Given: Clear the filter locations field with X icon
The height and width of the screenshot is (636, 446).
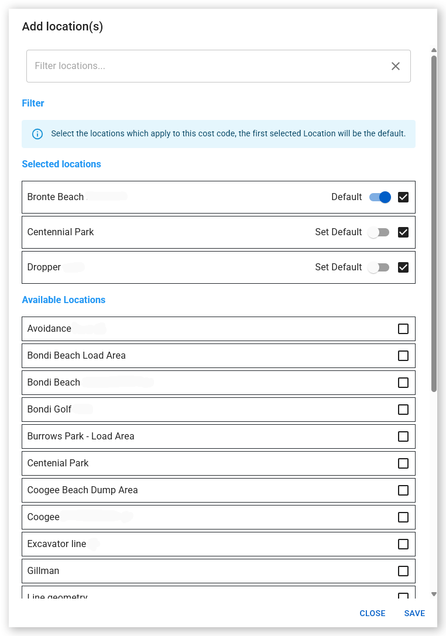Looking at the screenshot, I should click(395, 66).
